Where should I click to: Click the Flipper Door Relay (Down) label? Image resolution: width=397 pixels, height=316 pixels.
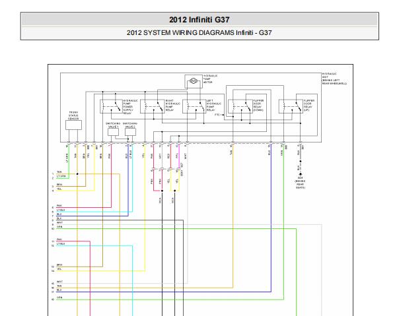tap(258, 105)
